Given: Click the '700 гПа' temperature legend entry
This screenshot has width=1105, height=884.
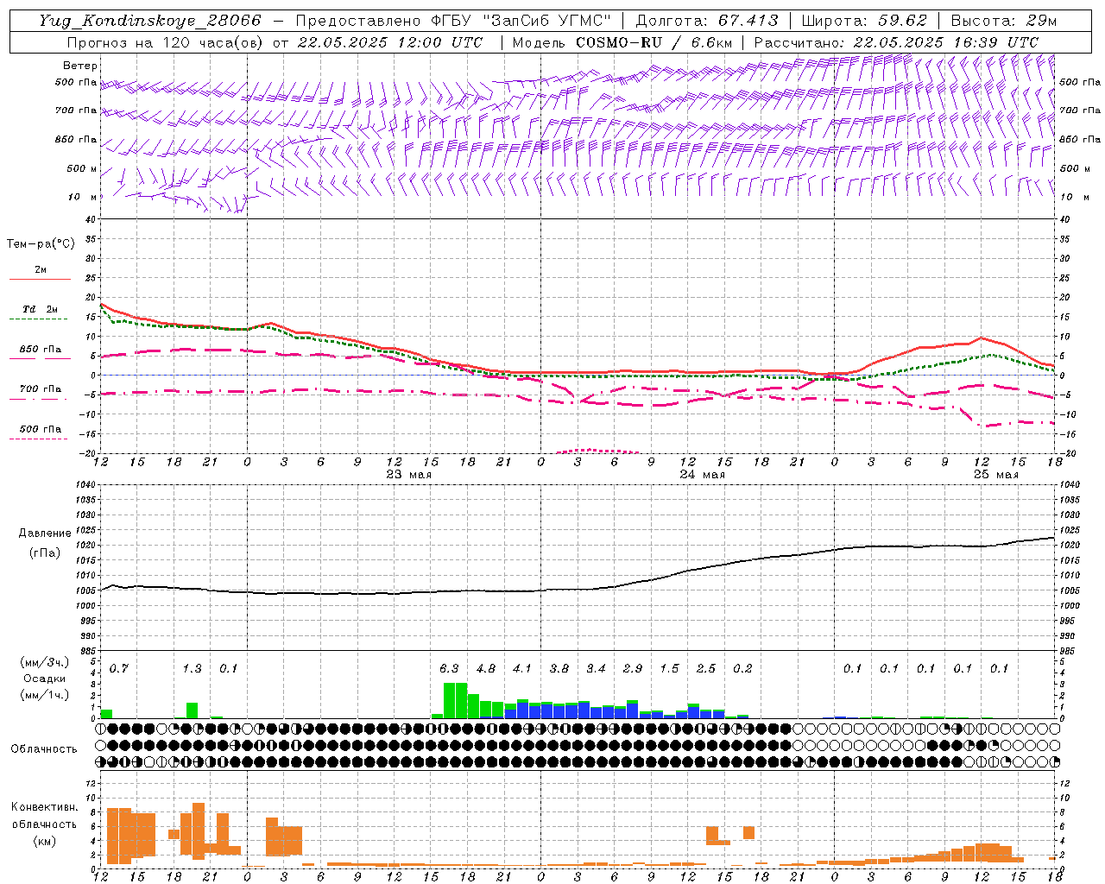Looking at the screenshot, I should click(x=41, y=389).
